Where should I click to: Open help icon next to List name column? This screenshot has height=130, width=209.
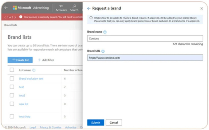[34, 70]
